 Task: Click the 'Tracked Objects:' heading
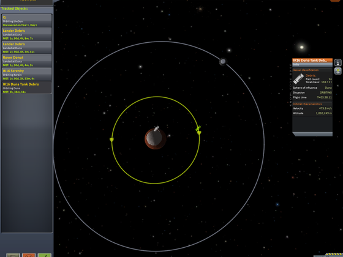pyautogui.click(x=15, y=9)
